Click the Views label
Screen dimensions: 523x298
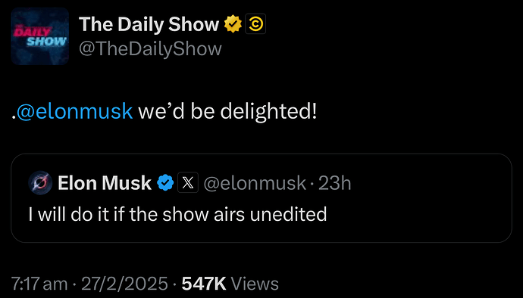click(x=255, y=284)
